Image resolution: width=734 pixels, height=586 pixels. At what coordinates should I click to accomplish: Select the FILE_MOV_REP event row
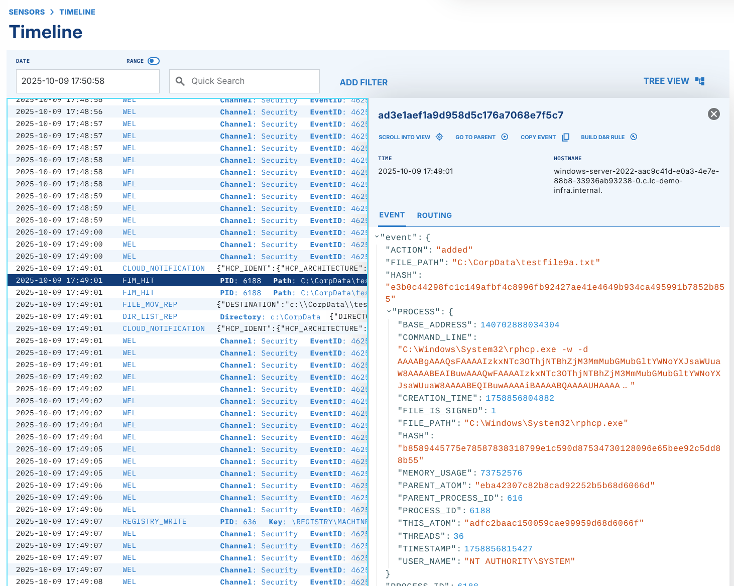(x=150, y=305)
